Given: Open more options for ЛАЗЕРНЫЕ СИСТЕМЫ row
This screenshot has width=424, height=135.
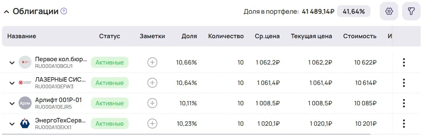Looking at the screenshot, I should [404, 83].
